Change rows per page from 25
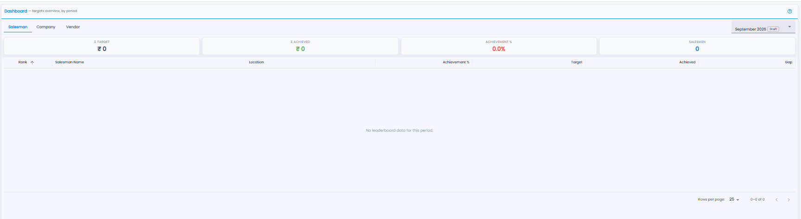This screenshot has height=219, width=801. (734, 200)
